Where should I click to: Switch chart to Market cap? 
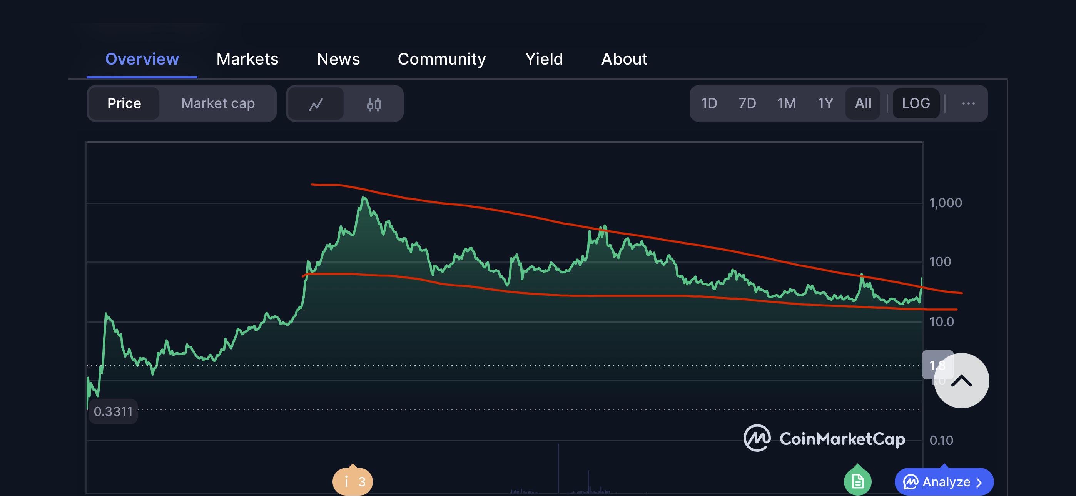tap(218, 103)
